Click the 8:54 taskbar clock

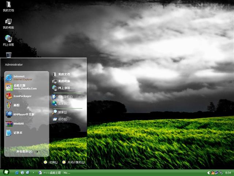click(228, 173)
